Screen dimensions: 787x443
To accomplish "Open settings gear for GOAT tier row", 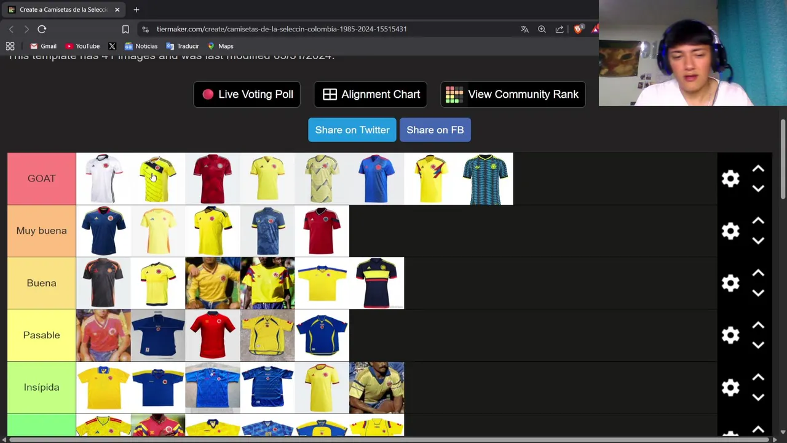I will pos(730,178).
